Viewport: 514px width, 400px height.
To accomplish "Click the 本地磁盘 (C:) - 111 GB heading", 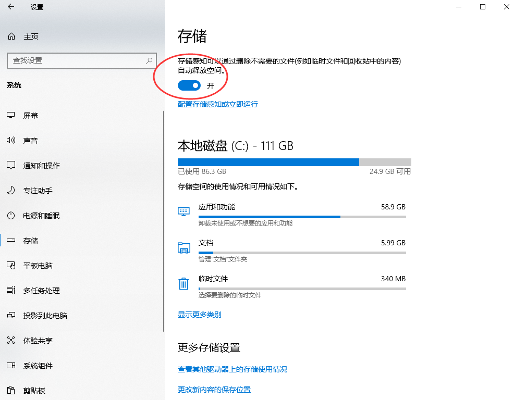I will (x=235, y=146).
